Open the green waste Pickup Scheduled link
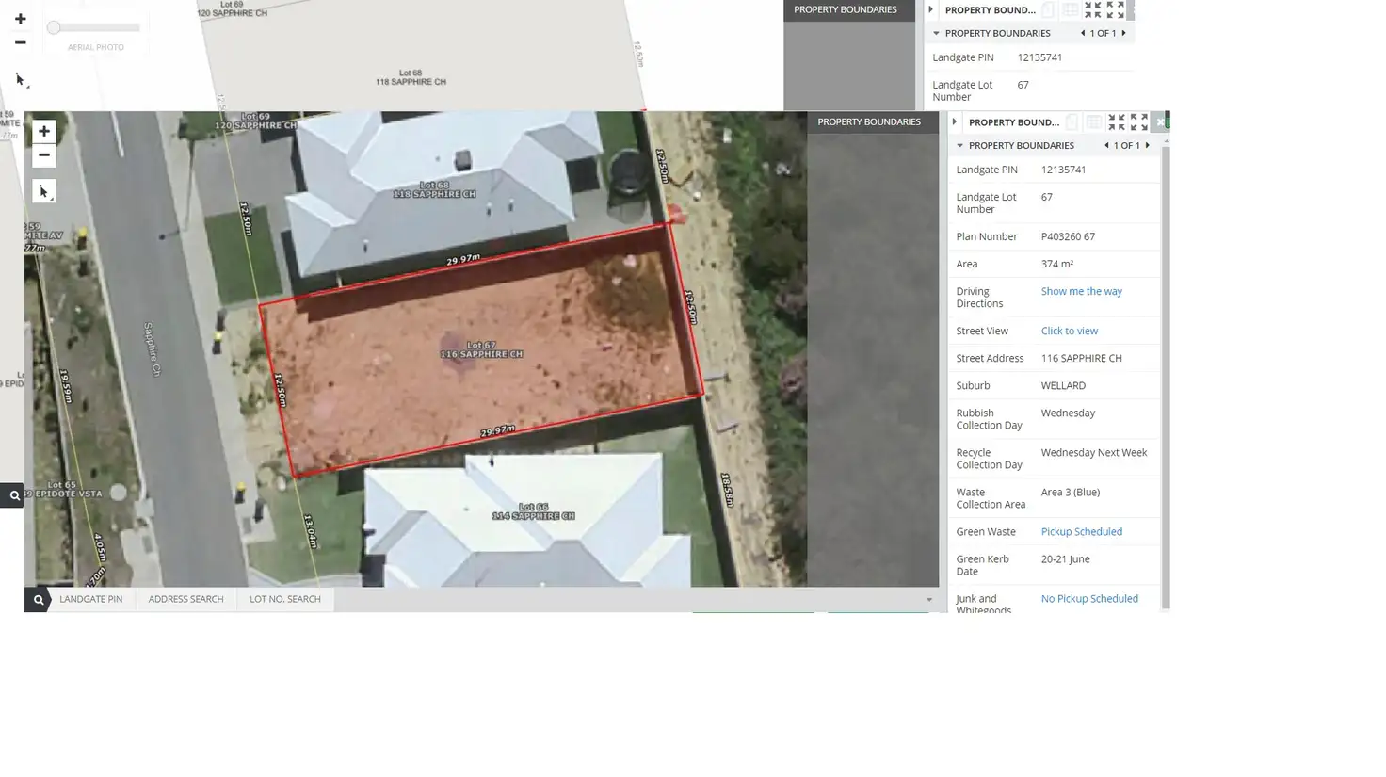This screenshot has height=777, width=1386. tap(1081, 532)
